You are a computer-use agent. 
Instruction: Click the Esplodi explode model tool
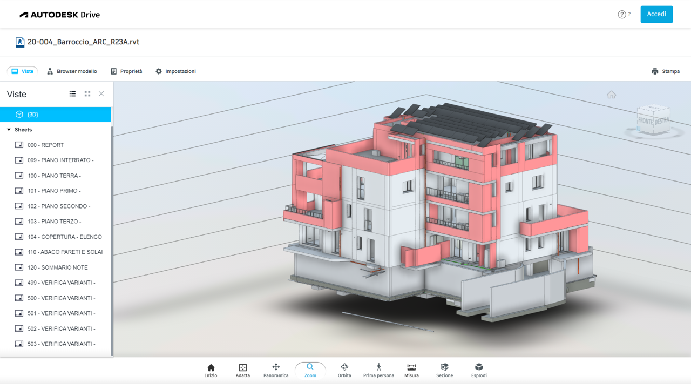[x=479, y=370]
